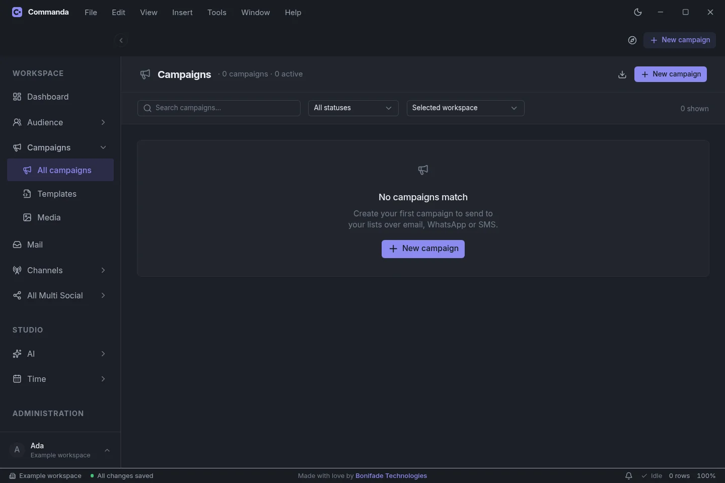The image size is (725, 483).
Task: Expand the Channels section chevron
Action: coord(103,270)
